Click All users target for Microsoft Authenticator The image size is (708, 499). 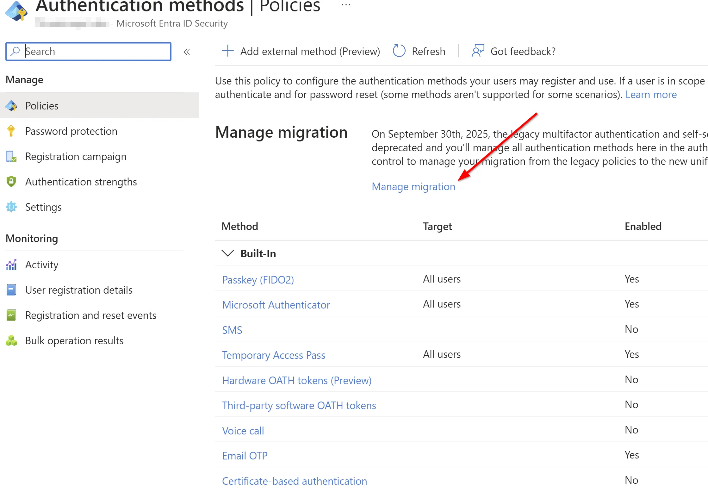click(442, 304)
